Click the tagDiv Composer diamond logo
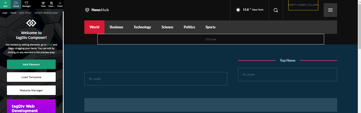Image resolution: width=361 pixels, height=113 pixels. (x=31, y=23)
